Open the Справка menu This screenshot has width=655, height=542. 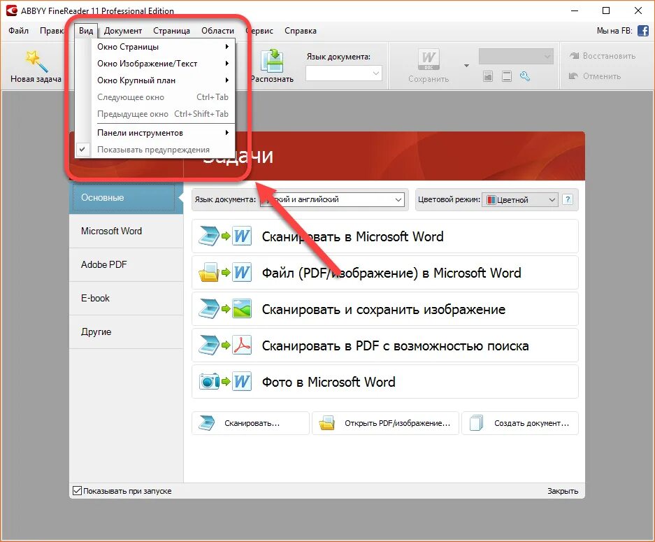tap(301, 31)
